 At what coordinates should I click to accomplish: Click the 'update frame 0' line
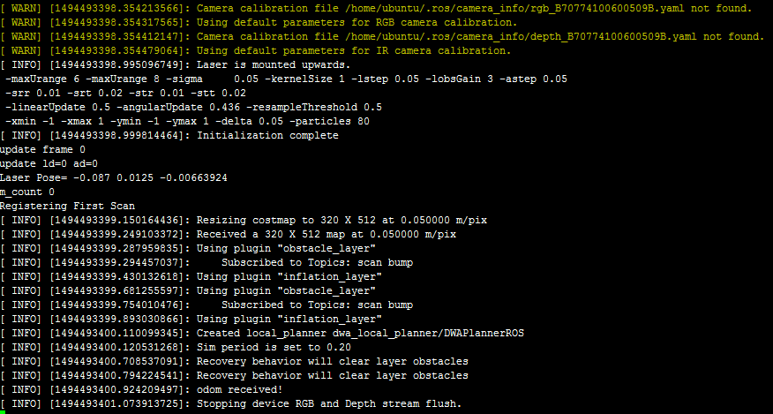pyautogui.click(x=43, y=149)
